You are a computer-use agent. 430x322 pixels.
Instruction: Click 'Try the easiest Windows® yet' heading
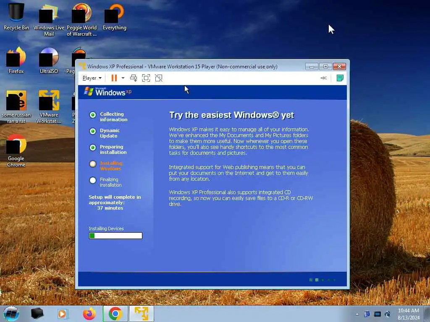[231, 115]
